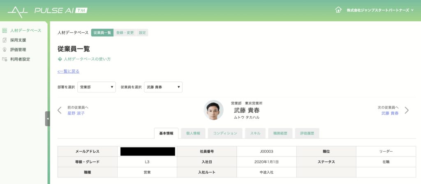Click the left arrow to previous employee
The image size is (421, 184).
[60, 110]
